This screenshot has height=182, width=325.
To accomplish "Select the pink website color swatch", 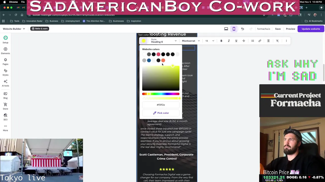I will point(158,54).
